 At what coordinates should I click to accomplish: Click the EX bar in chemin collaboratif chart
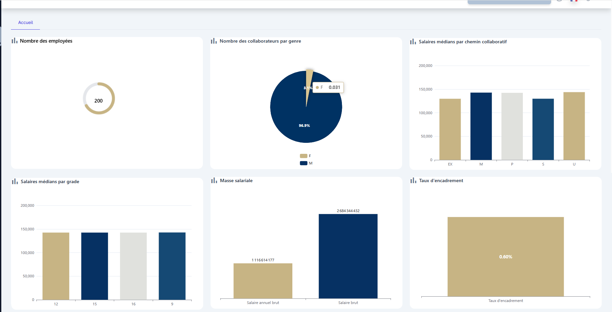coord(450,129)
